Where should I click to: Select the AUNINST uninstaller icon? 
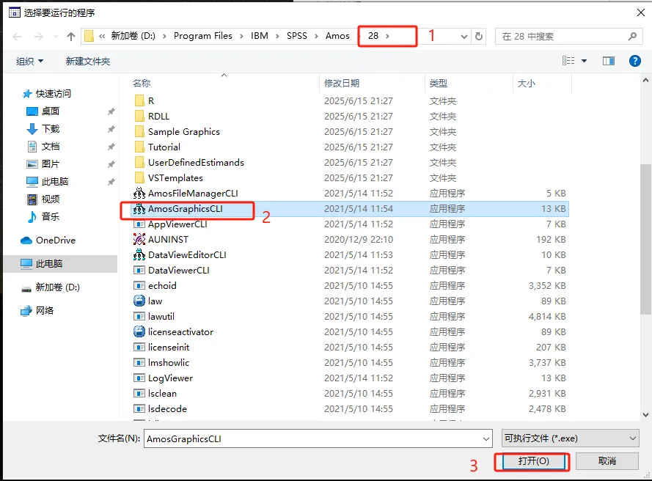[x=139, y=240]
